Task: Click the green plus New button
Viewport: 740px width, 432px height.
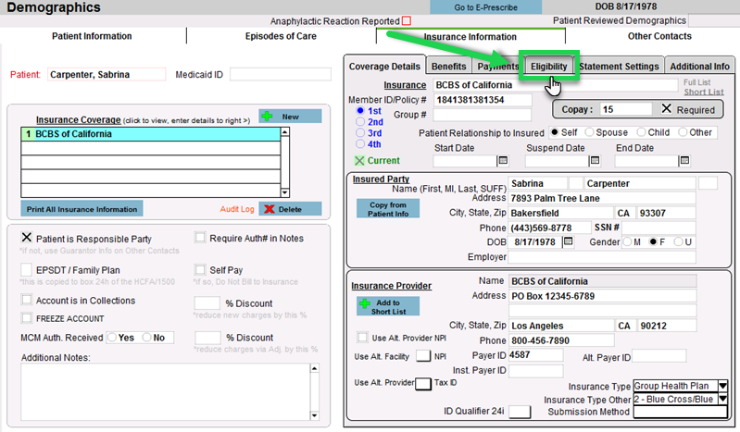Action: pyautogui.click(x=290, y=117)
